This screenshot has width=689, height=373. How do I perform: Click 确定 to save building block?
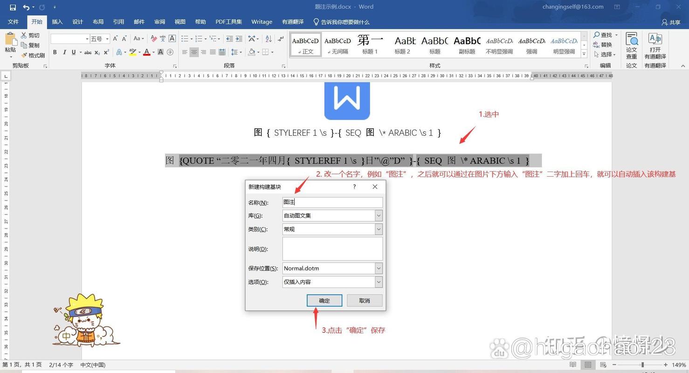click(324, 300)
